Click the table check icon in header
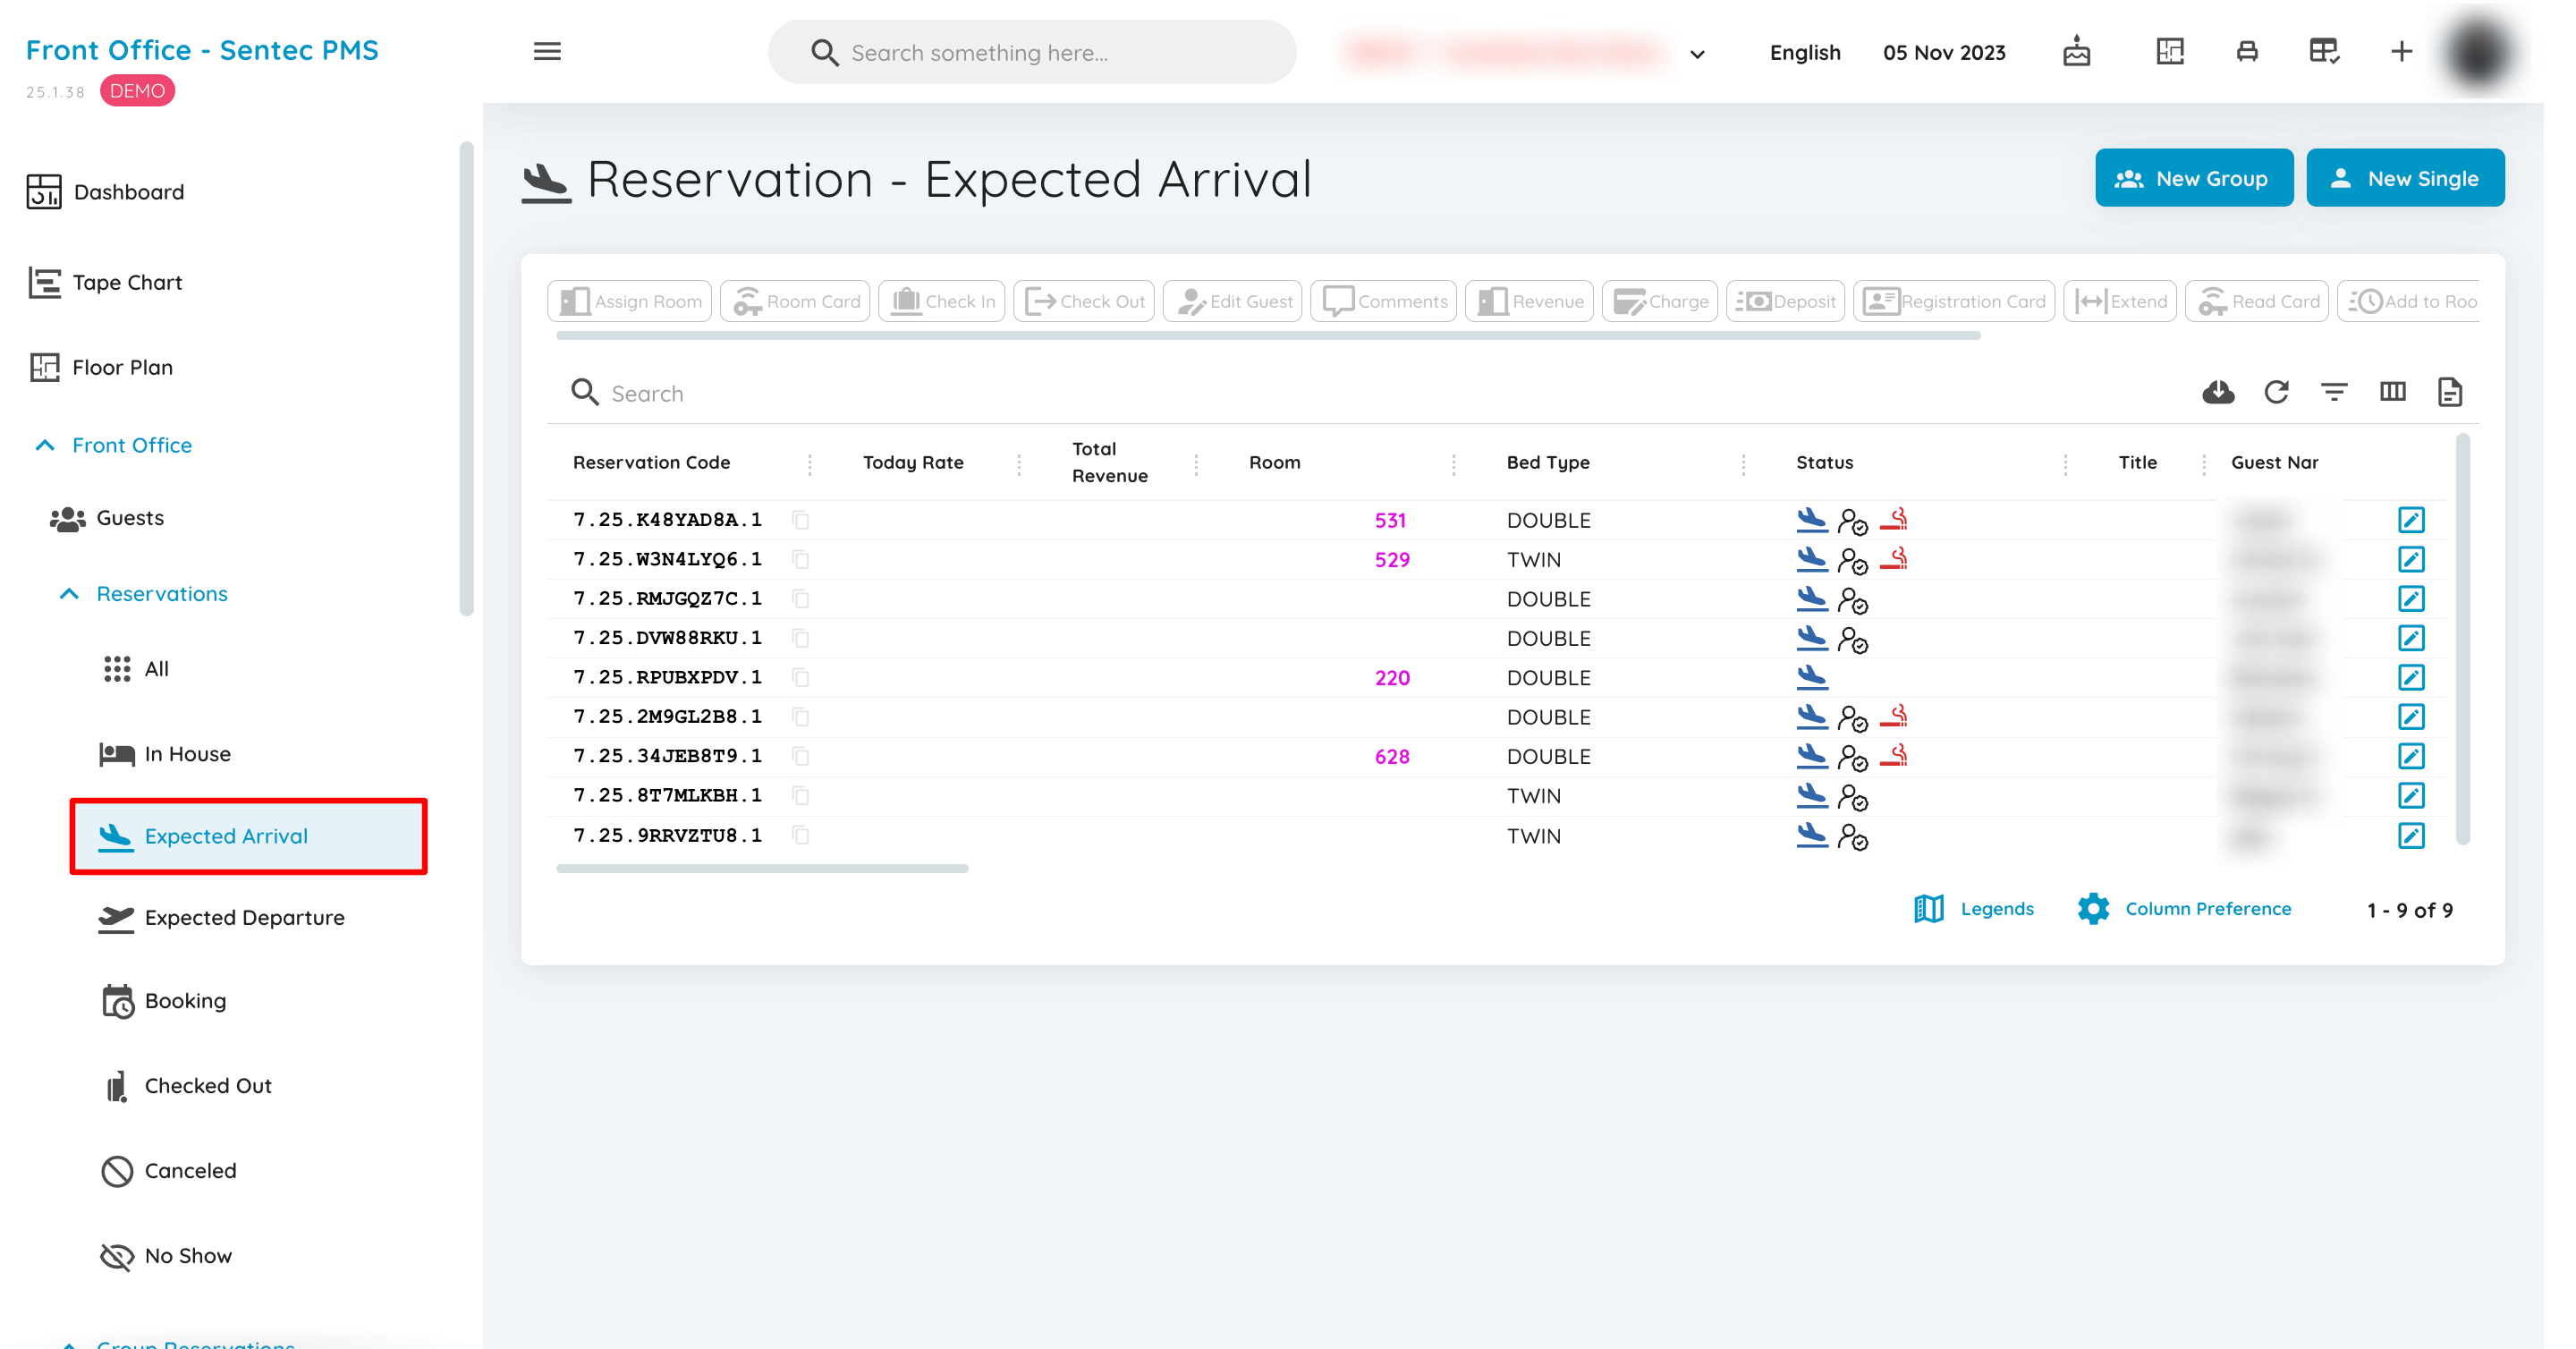The image size is (2576, 1349). (2324, 52)
